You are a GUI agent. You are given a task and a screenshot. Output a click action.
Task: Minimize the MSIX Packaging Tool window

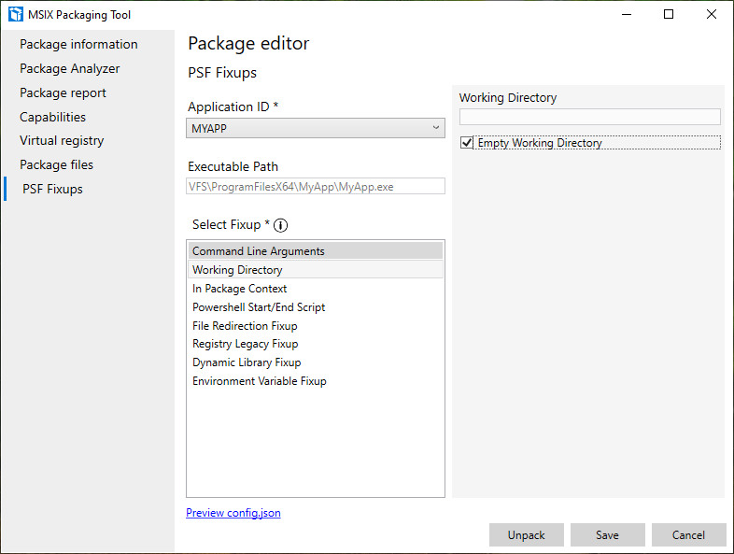coord(627,15)
